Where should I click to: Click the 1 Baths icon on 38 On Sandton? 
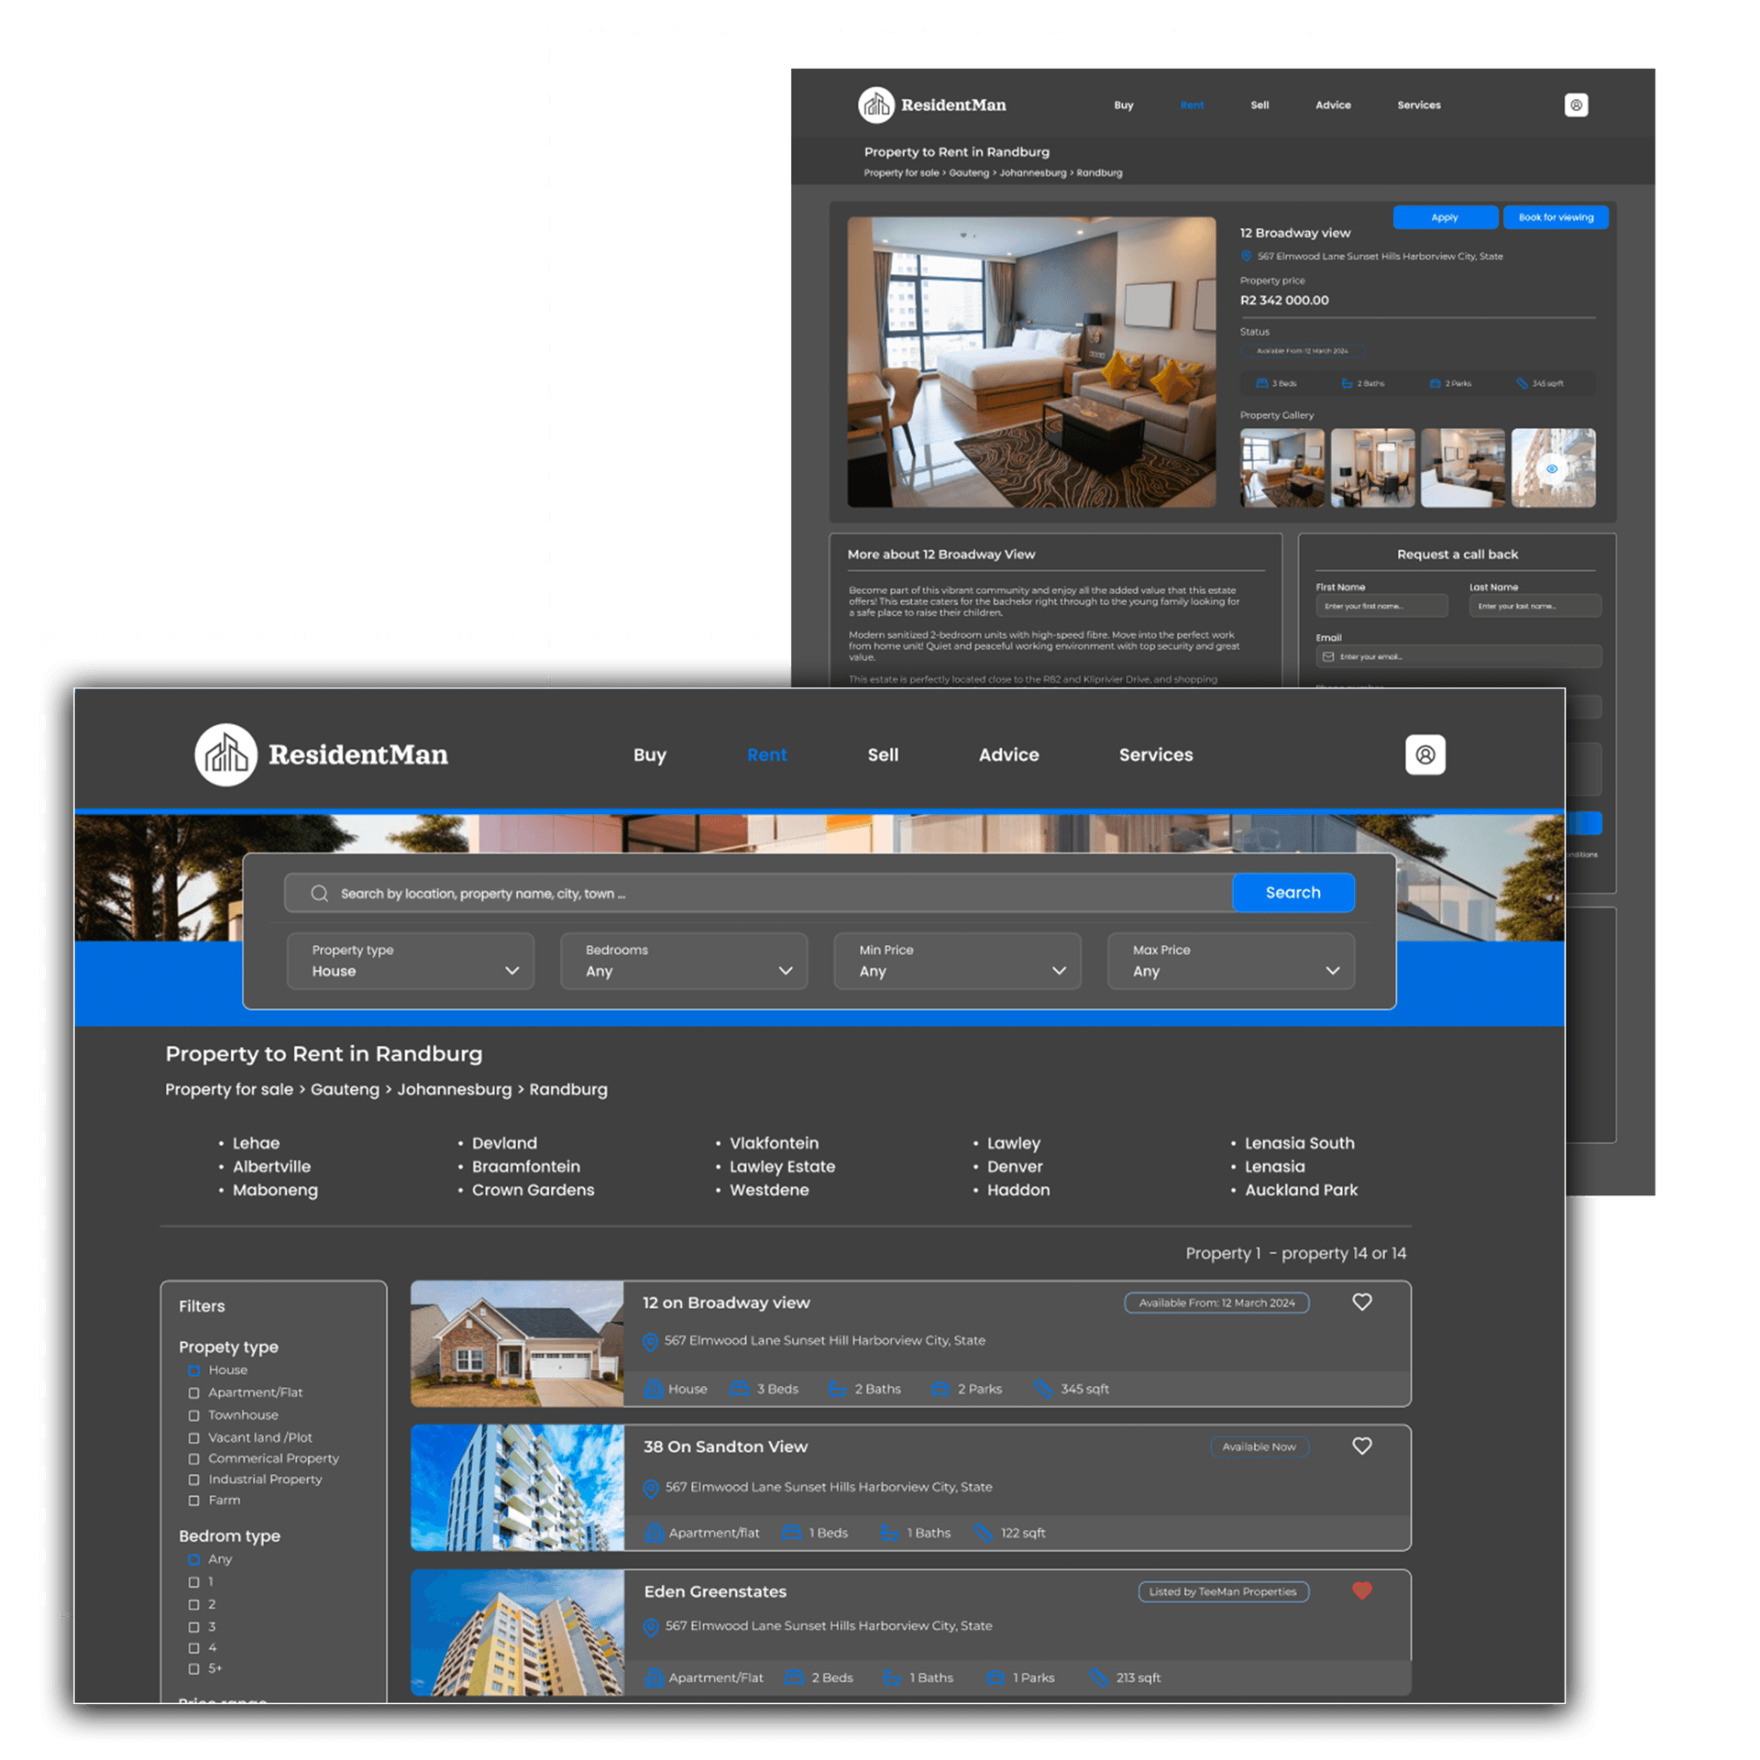(889, 1533)
